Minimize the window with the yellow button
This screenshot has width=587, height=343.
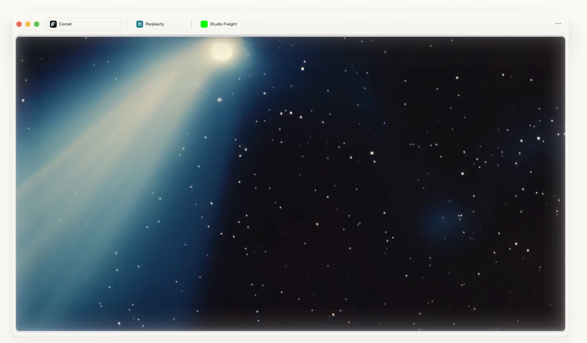pyautogui.click(x=28, y=24)
